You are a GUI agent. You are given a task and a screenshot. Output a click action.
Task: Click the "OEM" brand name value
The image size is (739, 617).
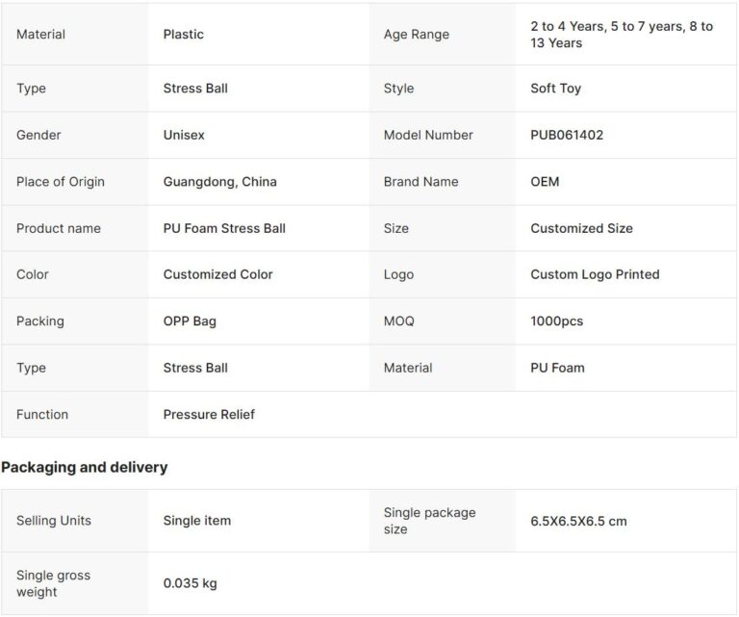[545, 182]
